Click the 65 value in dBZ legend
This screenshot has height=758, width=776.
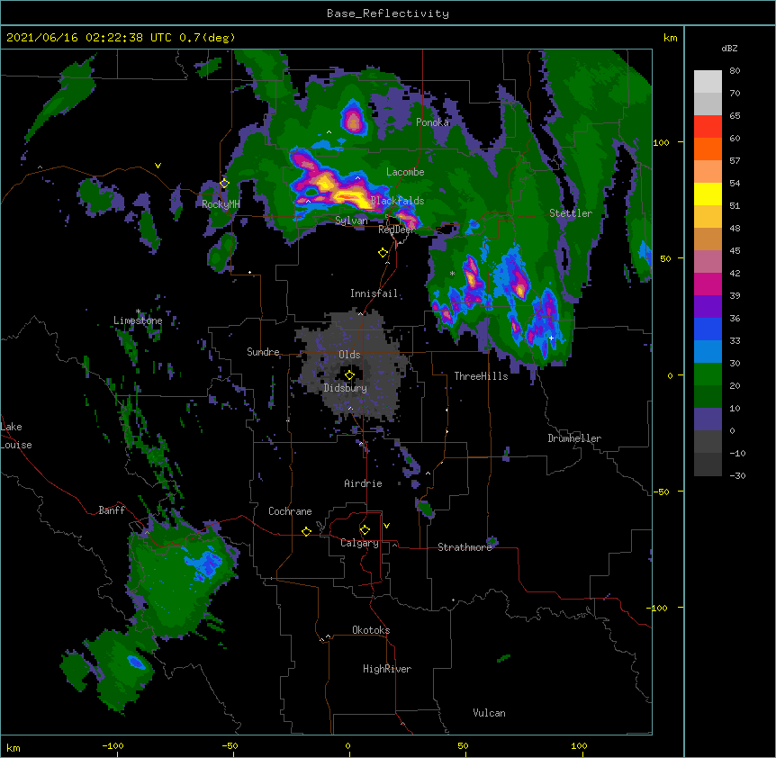tap(735, 115)
